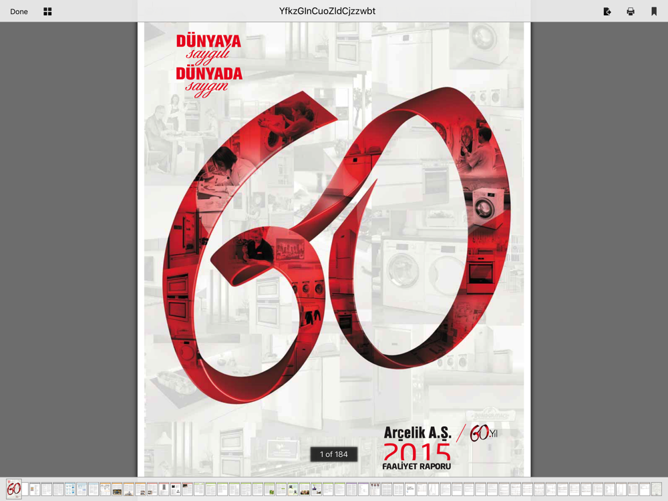
Task: Tap the 'DÜNYADA saygın' slogan text
Action: [208, 81]
